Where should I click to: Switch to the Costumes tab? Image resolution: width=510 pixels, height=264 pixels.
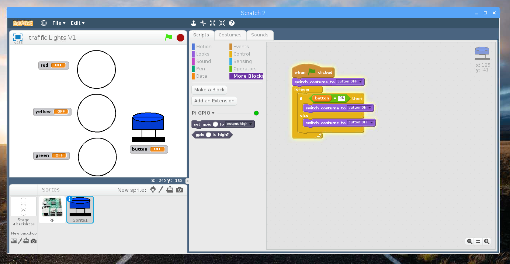pyautogui.click(x=230, y=35)
